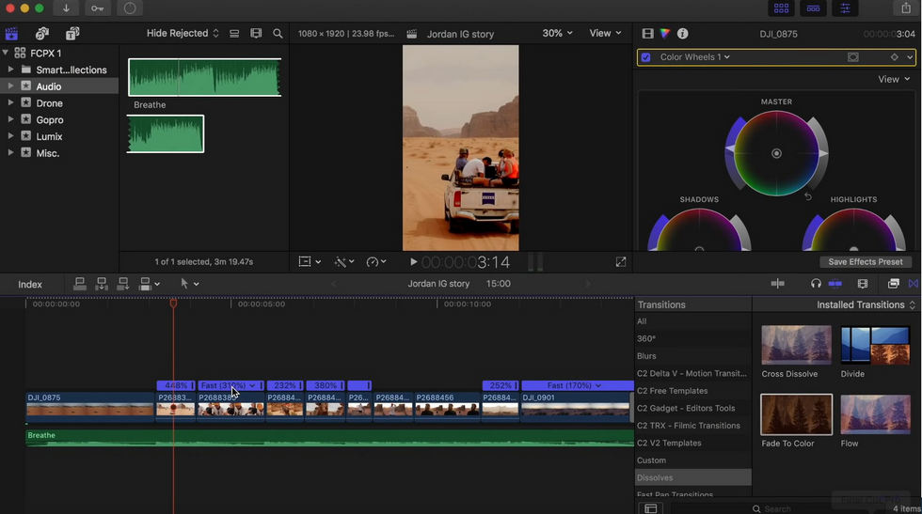Expand the Lumix event triangle
Image resolution: width=922 pixels, height=514 pixels.
(10, 136)
